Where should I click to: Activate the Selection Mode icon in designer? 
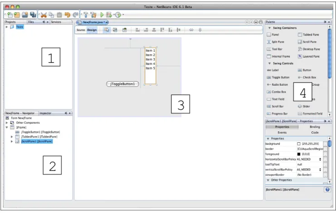pos(107,30)
